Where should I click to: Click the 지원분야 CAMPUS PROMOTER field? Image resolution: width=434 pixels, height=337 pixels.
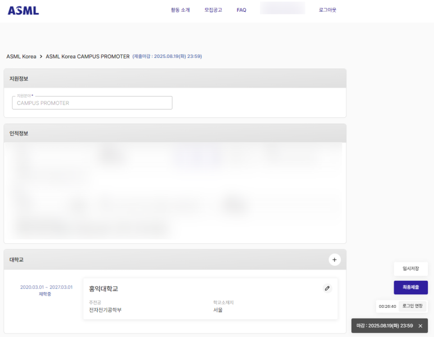[92, 103]
